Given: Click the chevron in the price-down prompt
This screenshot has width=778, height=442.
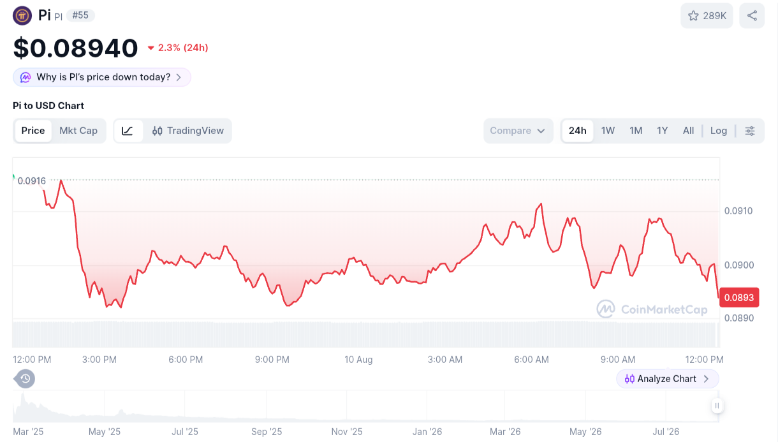Looking at the screenshot, I should [x=179, y=77].
